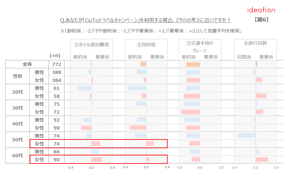
Task: Click the 50代 group label
Action: [17, 140]
